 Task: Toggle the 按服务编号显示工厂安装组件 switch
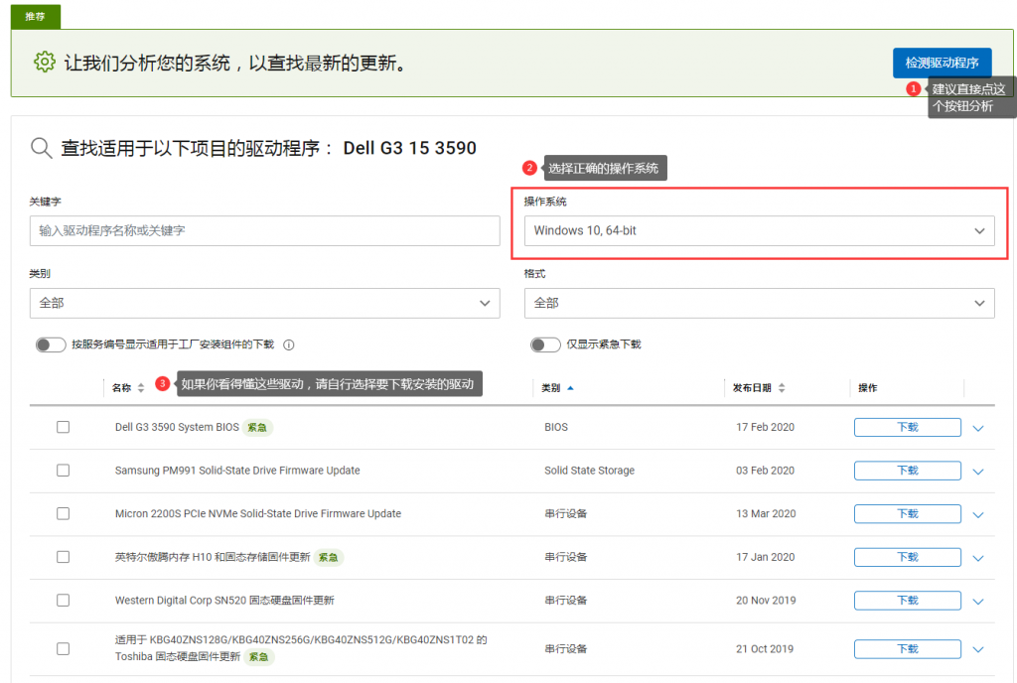[50, 344]
